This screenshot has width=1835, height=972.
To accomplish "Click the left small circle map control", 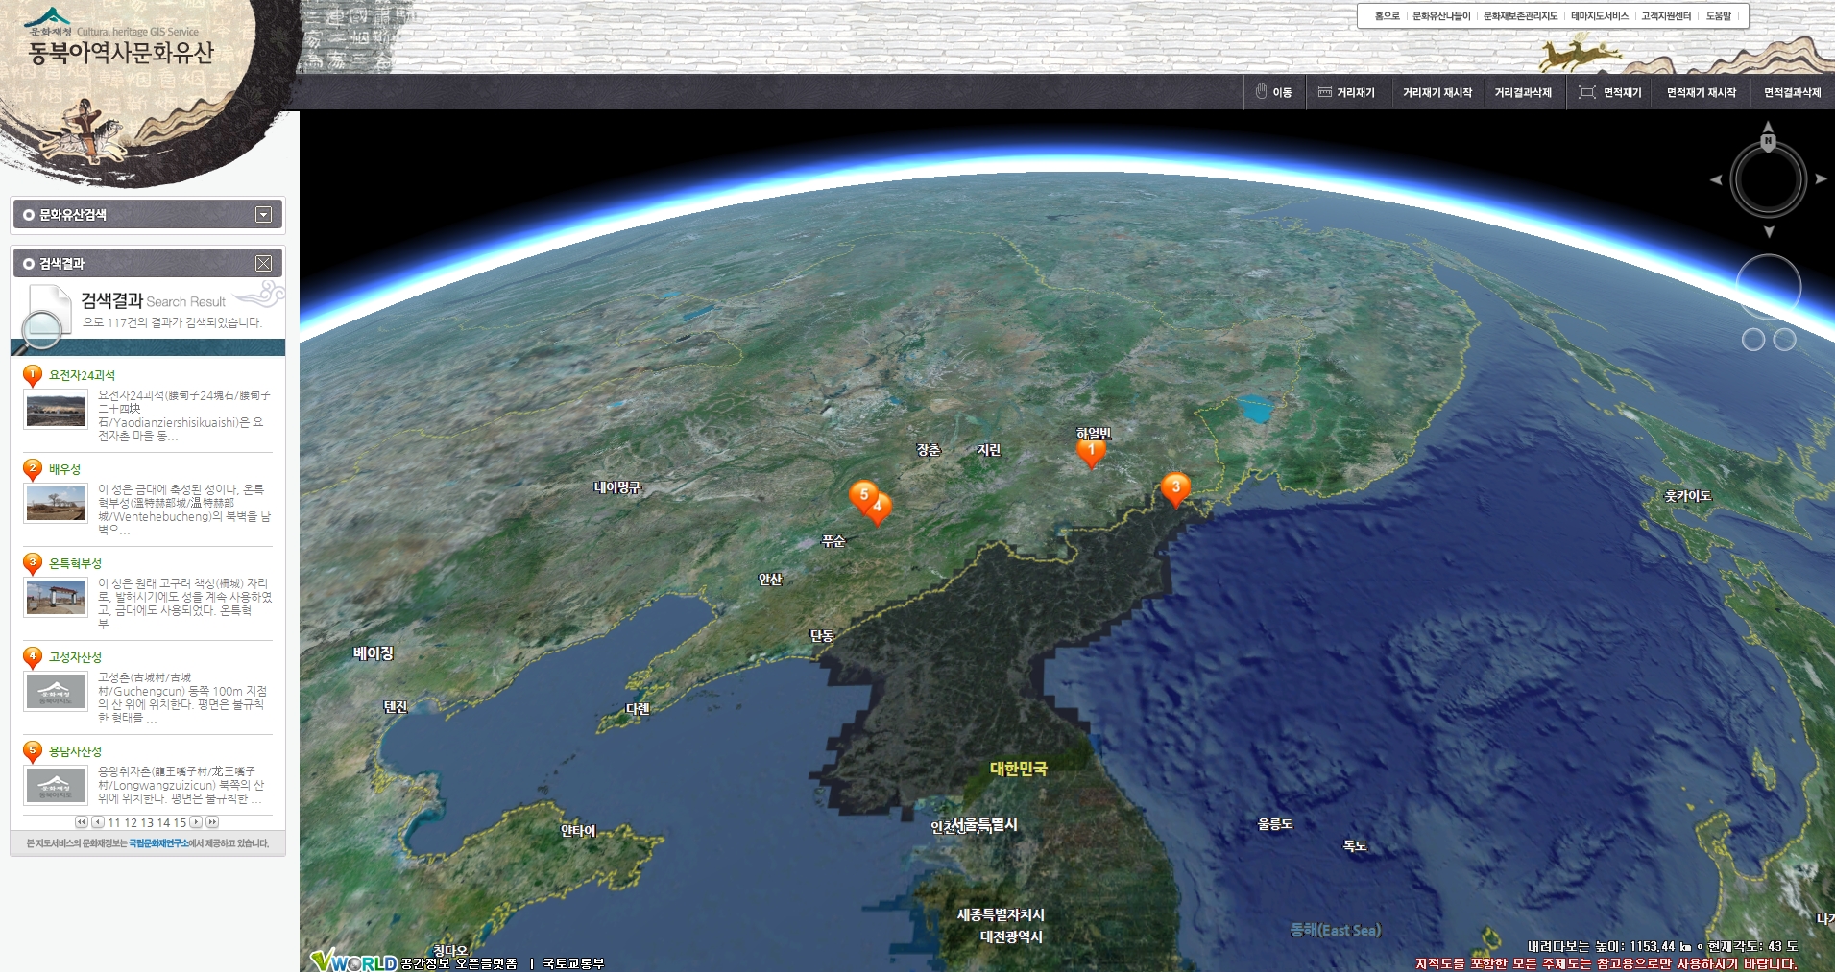I will coord(1753,340).
